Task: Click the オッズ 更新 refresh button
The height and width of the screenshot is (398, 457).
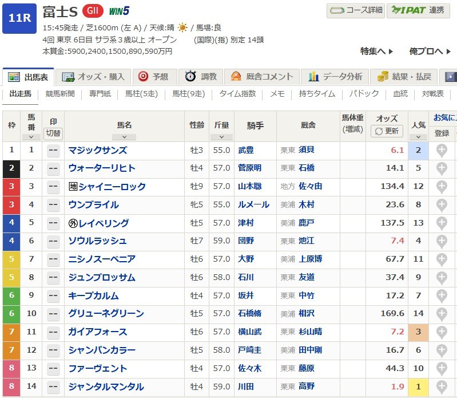Action: tap(387, 131)
